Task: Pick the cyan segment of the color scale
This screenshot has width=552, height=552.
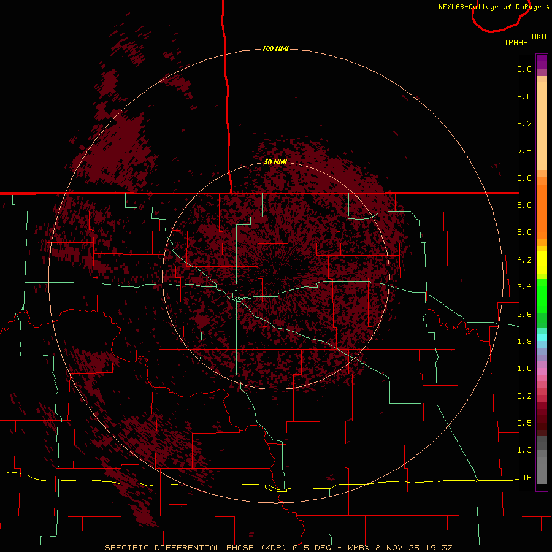Action: [542, 337]
